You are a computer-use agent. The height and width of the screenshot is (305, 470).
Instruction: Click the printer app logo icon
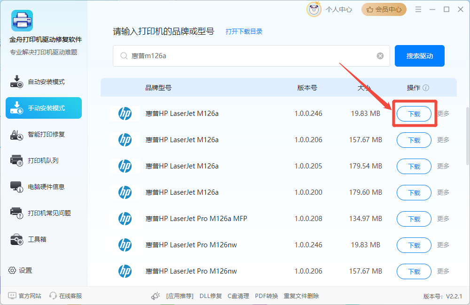click(22, 21)
